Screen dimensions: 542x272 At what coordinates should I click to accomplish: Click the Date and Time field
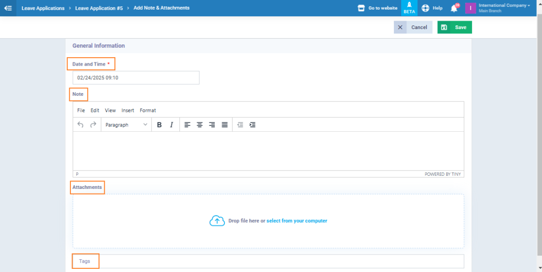coord(136,78)
